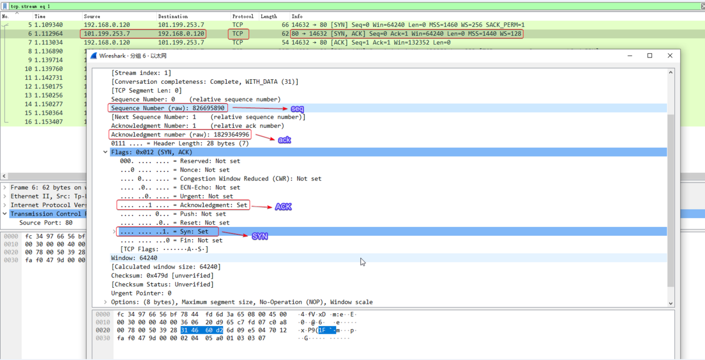Sort packets by the Time column header
705x360 pixels.
tap(57, 16)
